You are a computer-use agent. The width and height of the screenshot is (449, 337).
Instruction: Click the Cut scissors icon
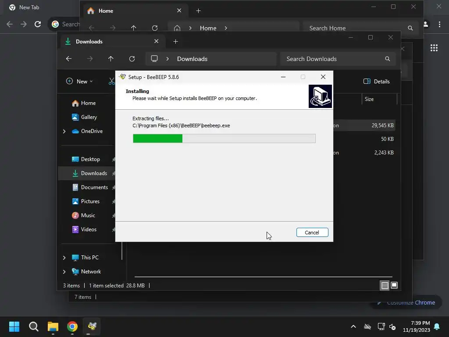112,81
